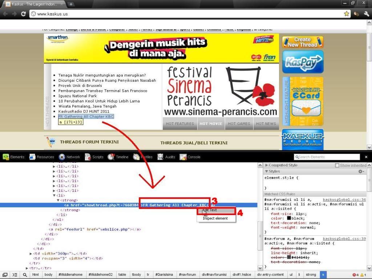Click the festival Sinema Perancis banner
Viewport: 372px width, 279px height.
[x=221, y=90]
